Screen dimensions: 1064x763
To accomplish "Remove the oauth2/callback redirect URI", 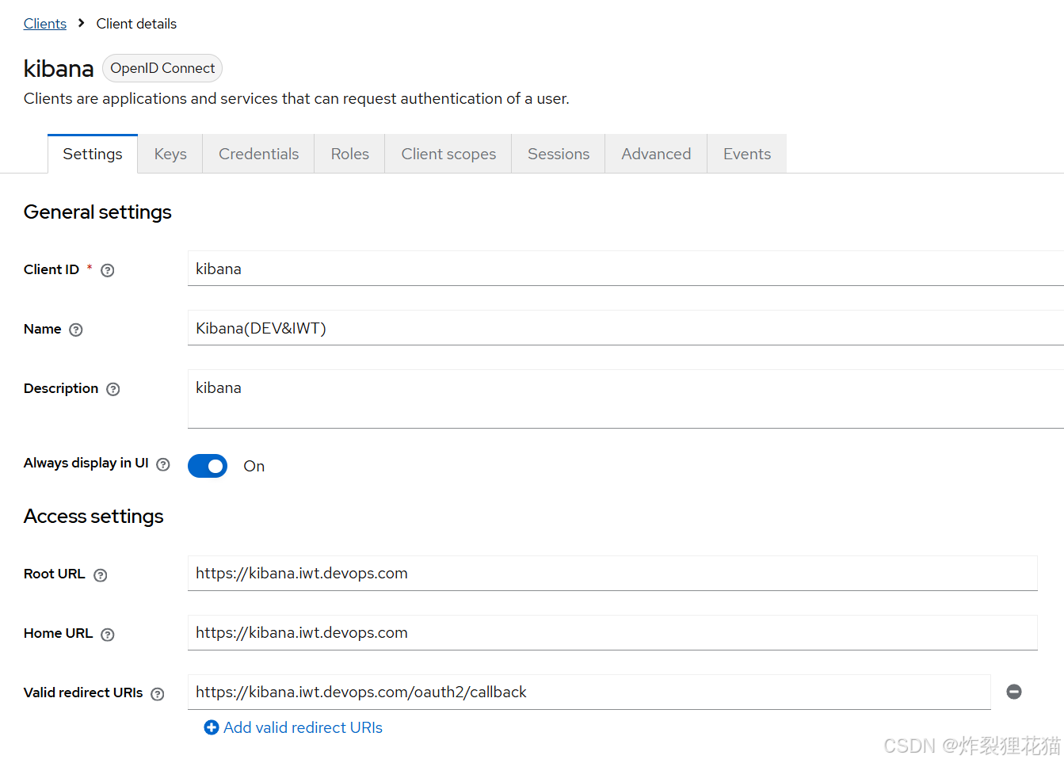I will (1014, 692).
